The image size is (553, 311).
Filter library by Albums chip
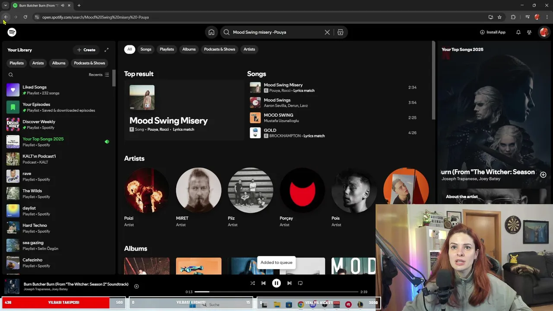[x=59, y=63]
